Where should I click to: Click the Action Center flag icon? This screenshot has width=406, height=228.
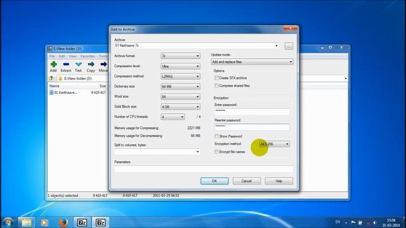(x=353, y=222)
